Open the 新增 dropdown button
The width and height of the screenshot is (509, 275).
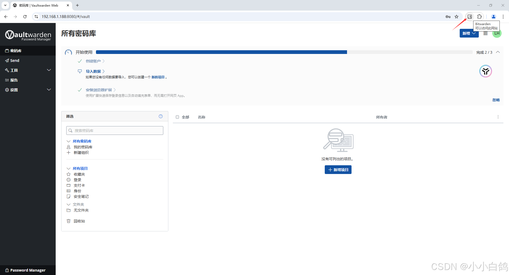pyautogui.click(x=469, y=33)
